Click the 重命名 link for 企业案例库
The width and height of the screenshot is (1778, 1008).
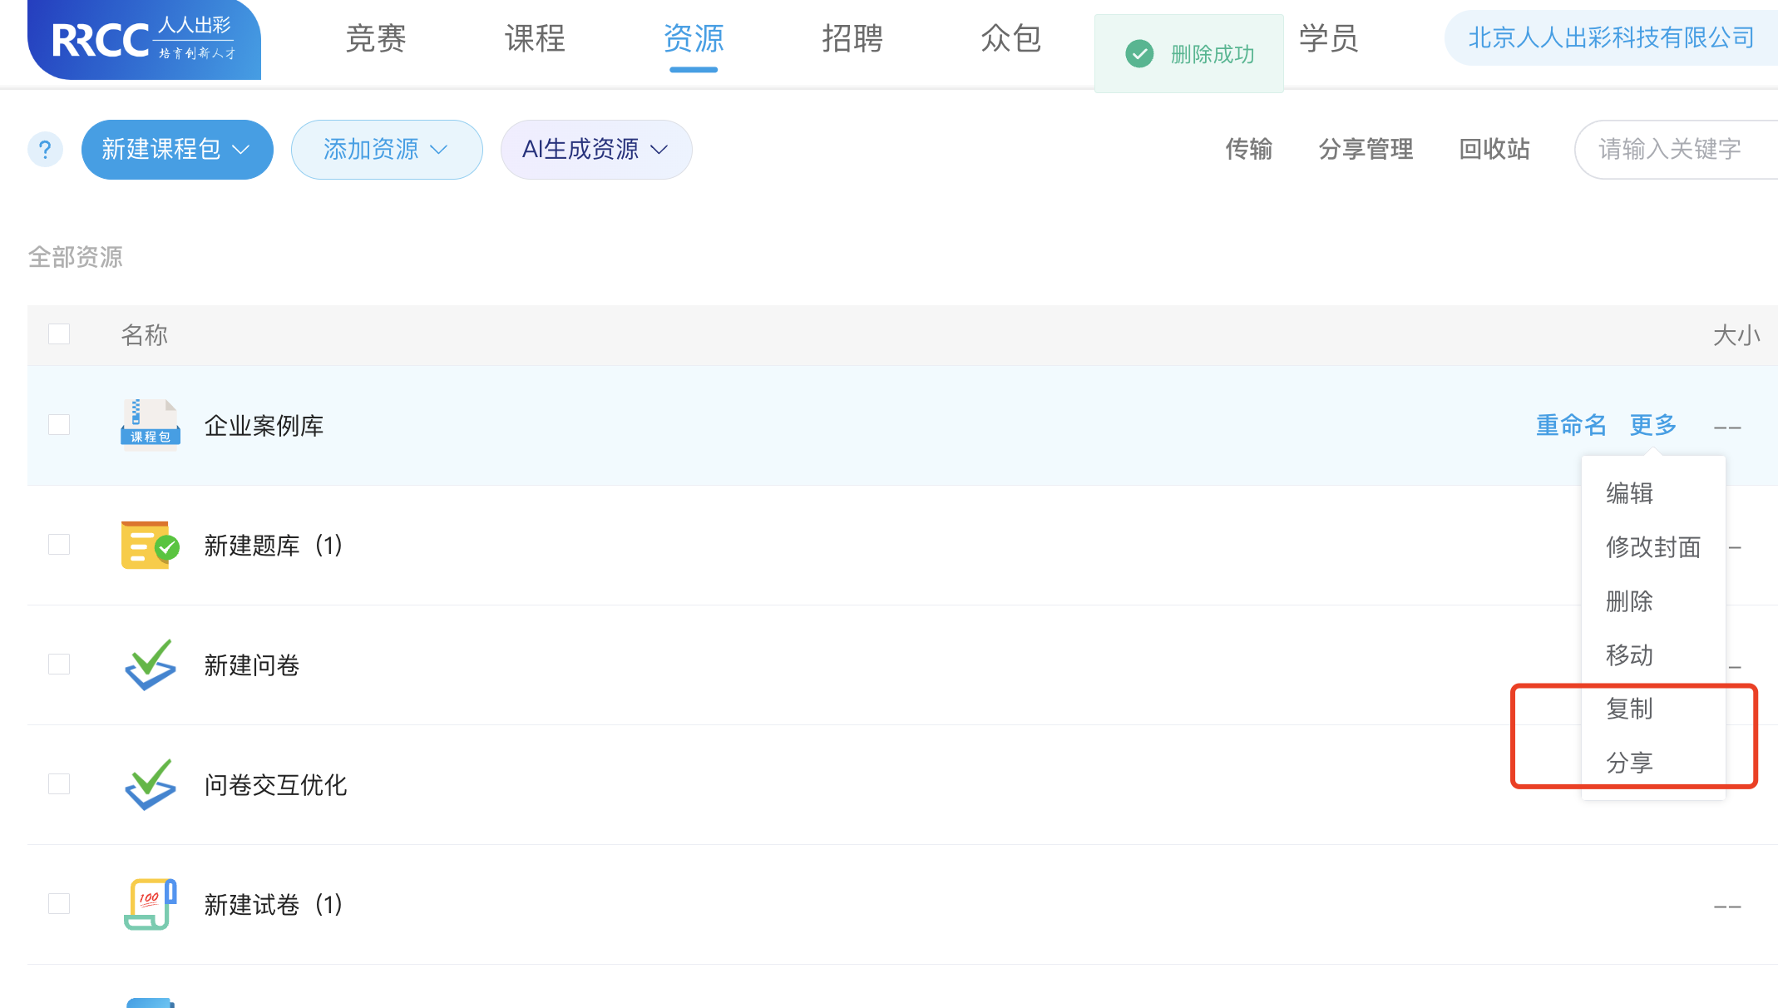pos(1570,425)
